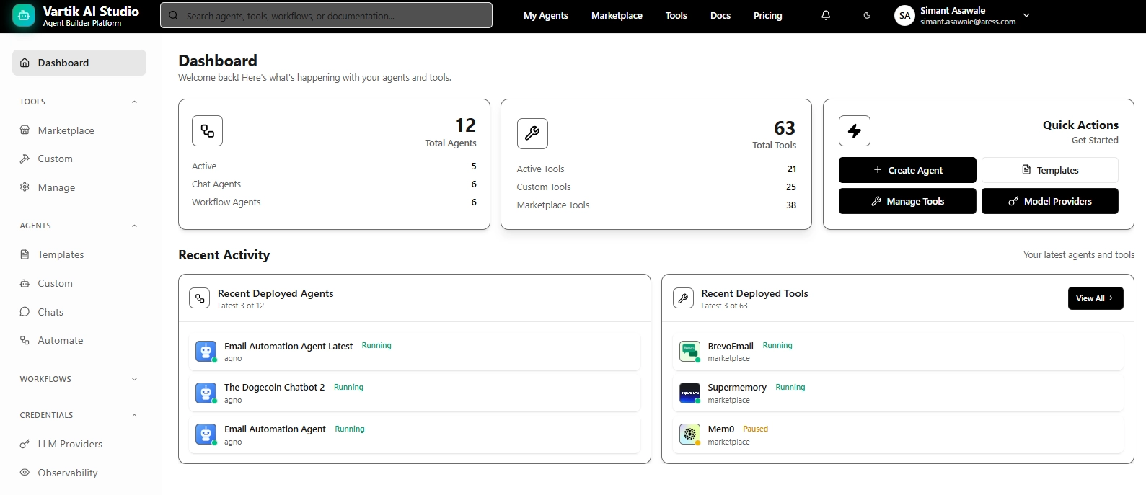Toggle dark mode with moon icon
The image size is (1146, 495).
[867, 15]
